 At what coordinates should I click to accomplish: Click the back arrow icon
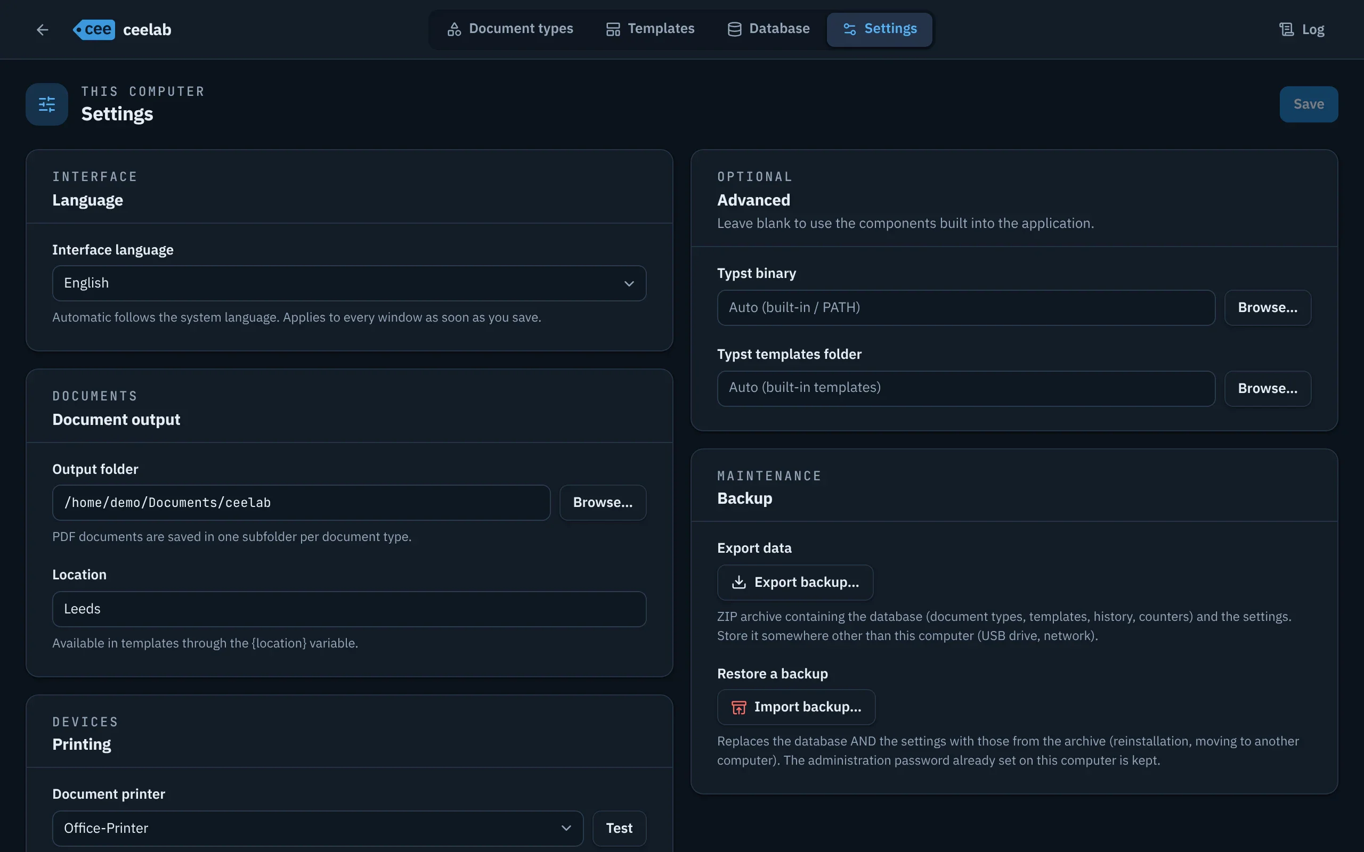[42, 29]
